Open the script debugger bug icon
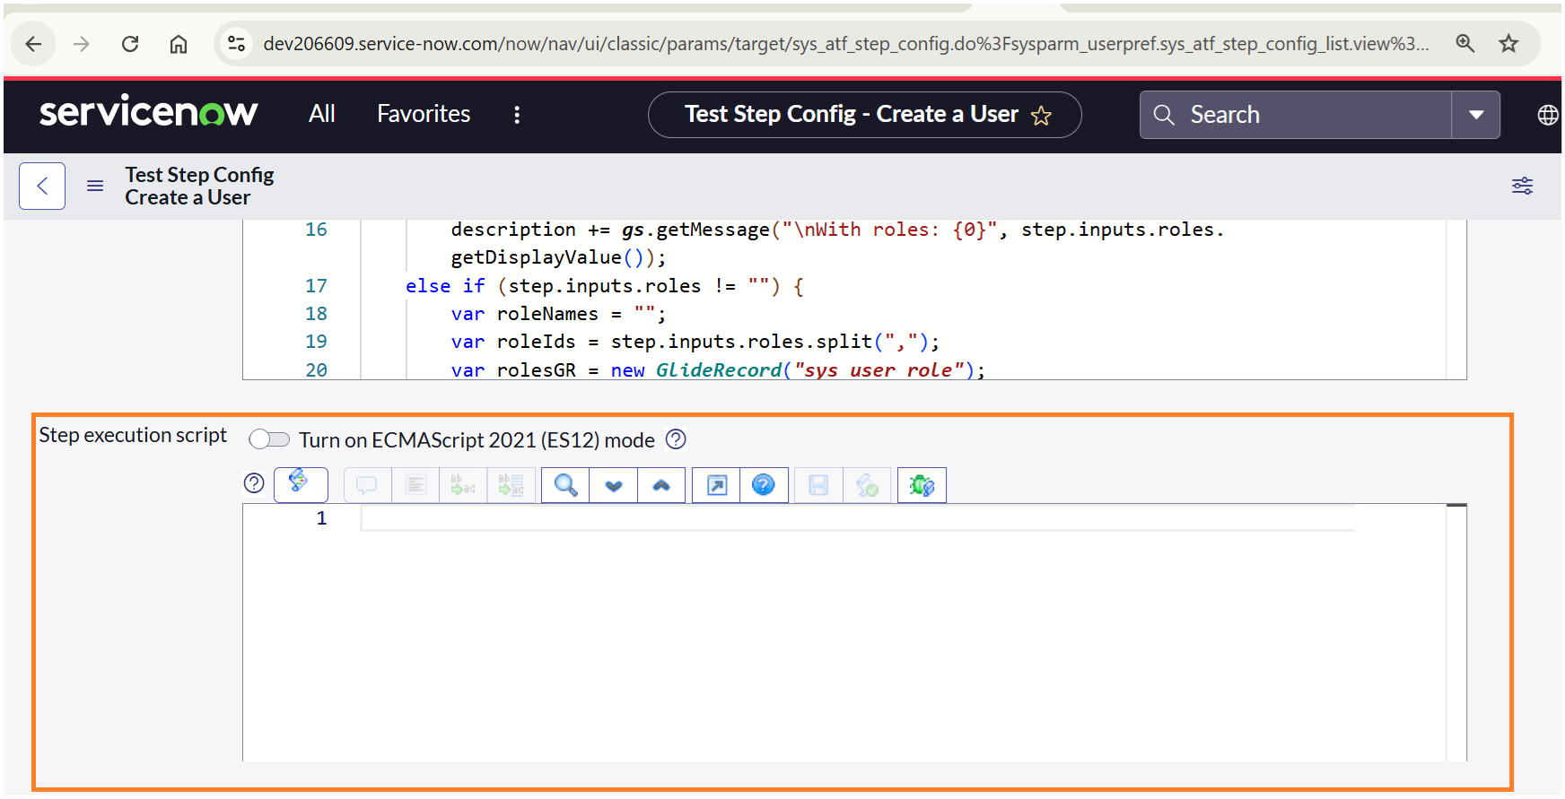Screen dimensions: 1565x799 (x=922, y=485)
